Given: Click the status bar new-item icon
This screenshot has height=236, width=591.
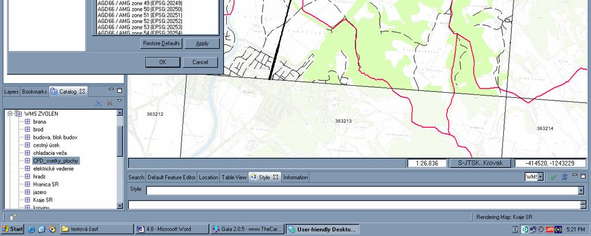Looking at the screenshot, I should pyautogui.click(x=13, y=217).
